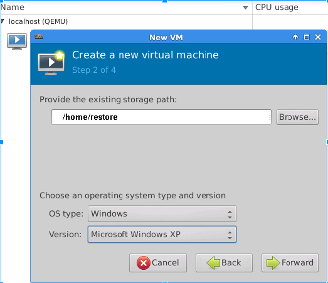Collapse the localhost (QEMU) tree node
The height and width of the screenshot is (283, 328).
[x=3, y=21]
